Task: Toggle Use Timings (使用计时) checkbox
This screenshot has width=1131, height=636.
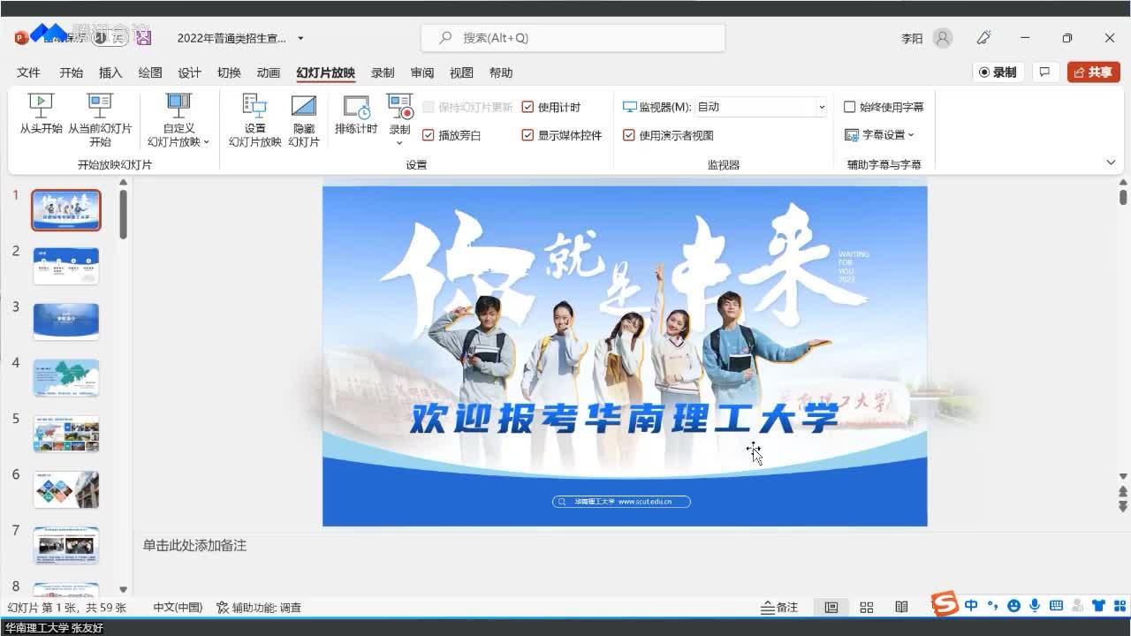Action: 528,107
